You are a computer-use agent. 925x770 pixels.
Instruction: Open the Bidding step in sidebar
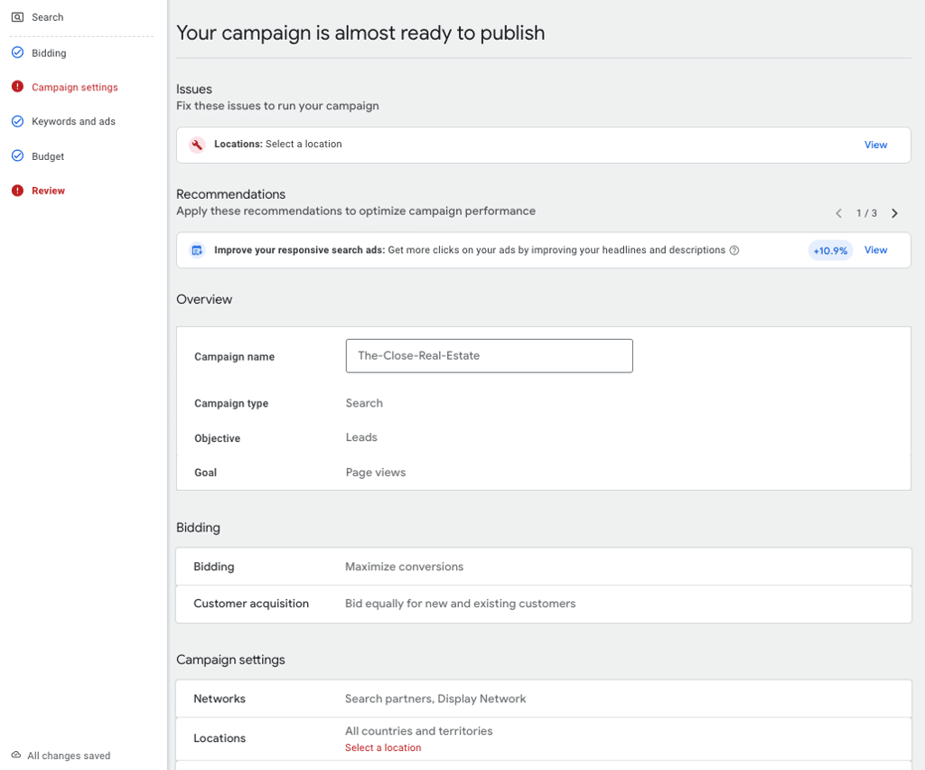49,53
